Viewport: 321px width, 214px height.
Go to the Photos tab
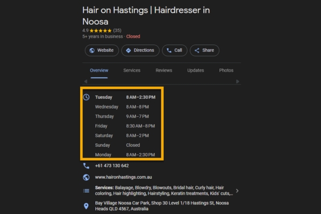[226, 71]
